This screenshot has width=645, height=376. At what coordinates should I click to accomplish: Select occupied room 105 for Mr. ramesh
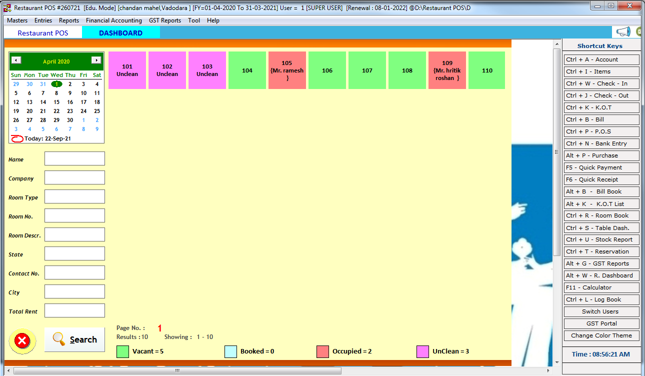287,70
